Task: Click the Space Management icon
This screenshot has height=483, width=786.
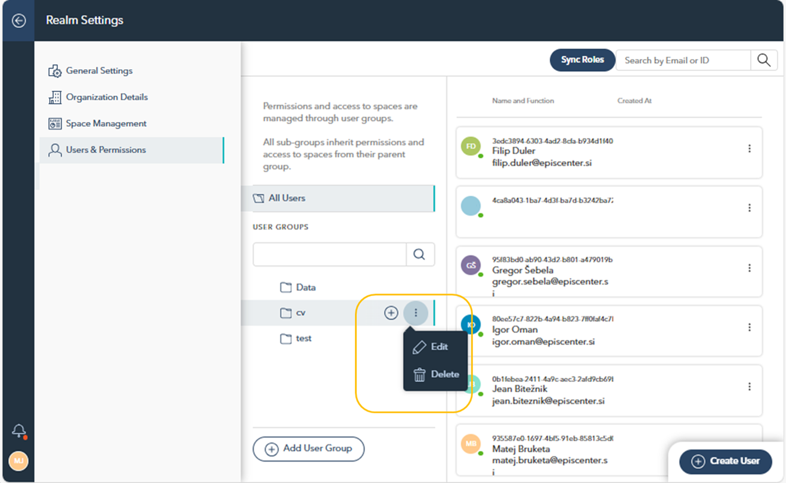Action: [55, 124]
